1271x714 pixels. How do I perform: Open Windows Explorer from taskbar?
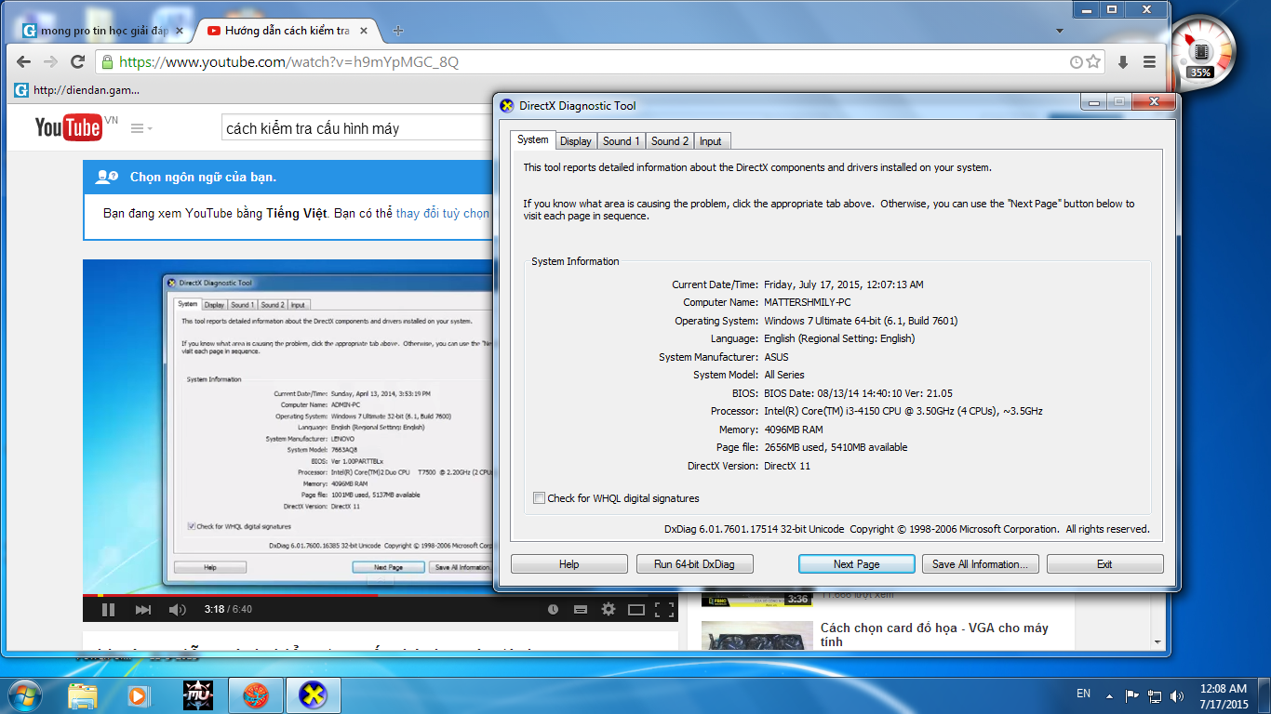pyautogui.click(x=83, y=694)
